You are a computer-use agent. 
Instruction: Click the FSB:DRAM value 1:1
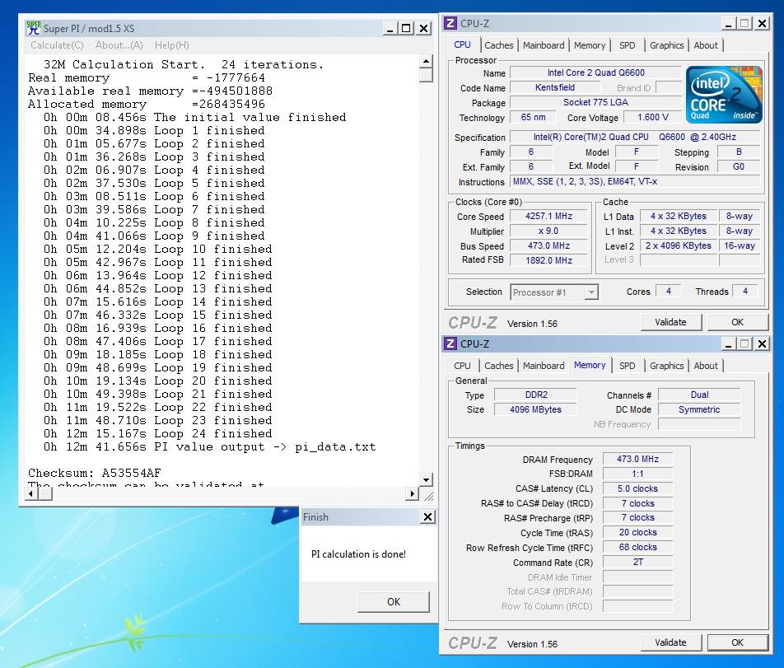[638, 474]
